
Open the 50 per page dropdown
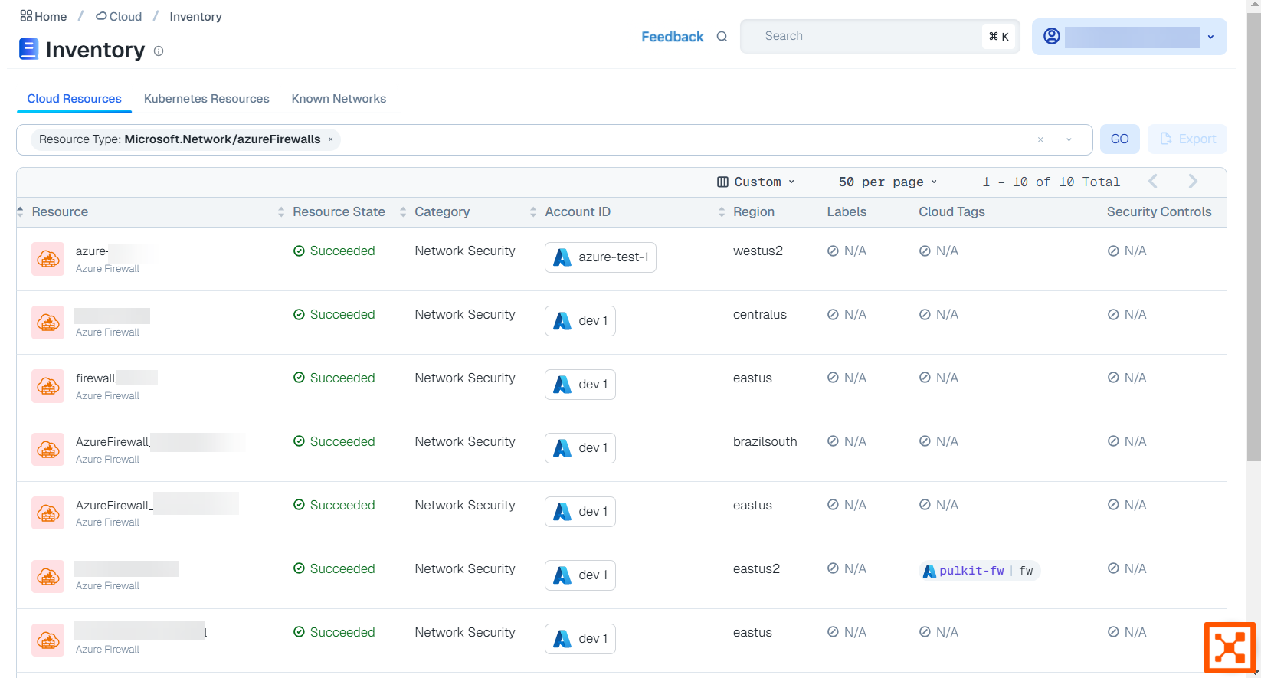click(x=888, y=182)
